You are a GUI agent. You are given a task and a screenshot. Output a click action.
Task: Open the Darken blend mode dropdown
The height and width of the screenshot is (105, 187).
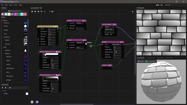(80, 23)
